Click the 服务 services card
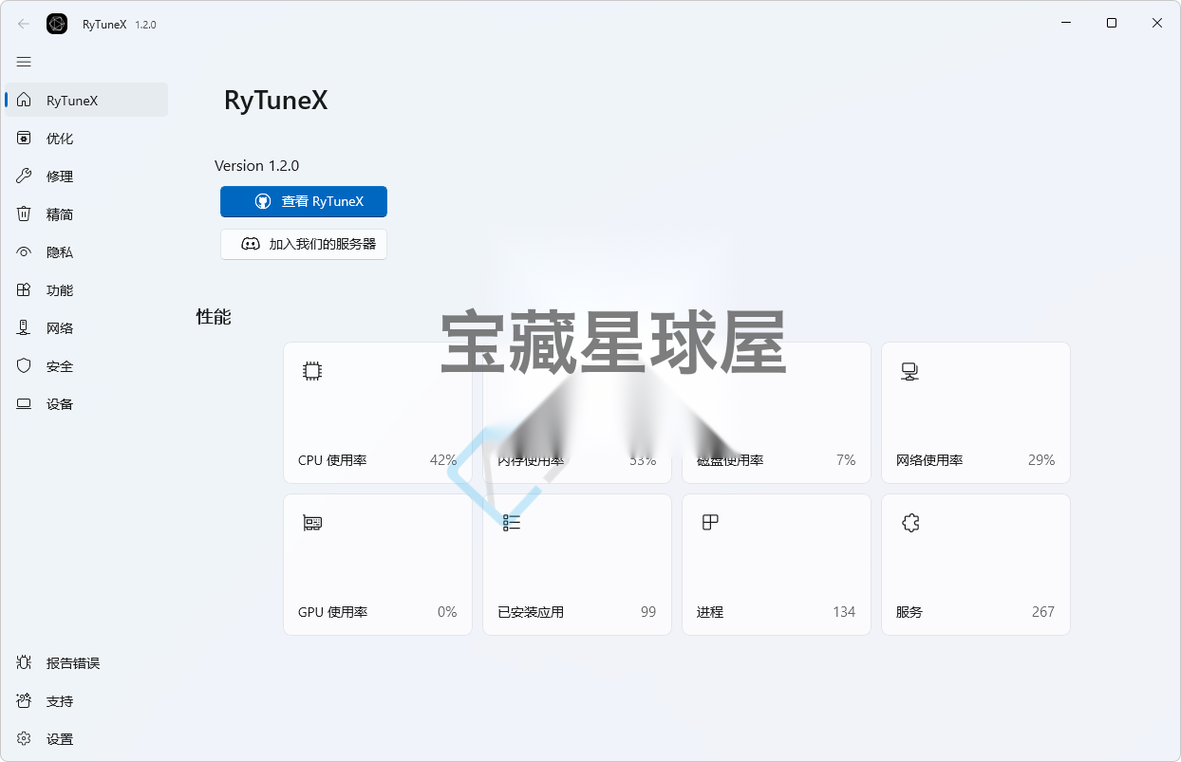1181x762 pixels. pos(976,565)
